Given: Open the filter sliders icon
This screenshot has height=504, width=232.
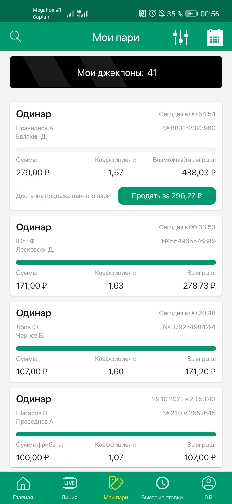Looking at the screenshot, I should tap(181, 37).
